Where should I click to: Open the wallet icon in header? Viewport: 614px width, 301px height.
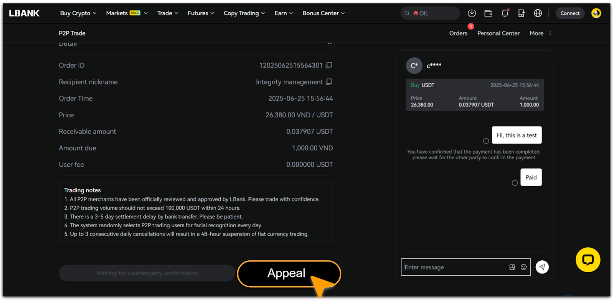(x=488, y=13)
